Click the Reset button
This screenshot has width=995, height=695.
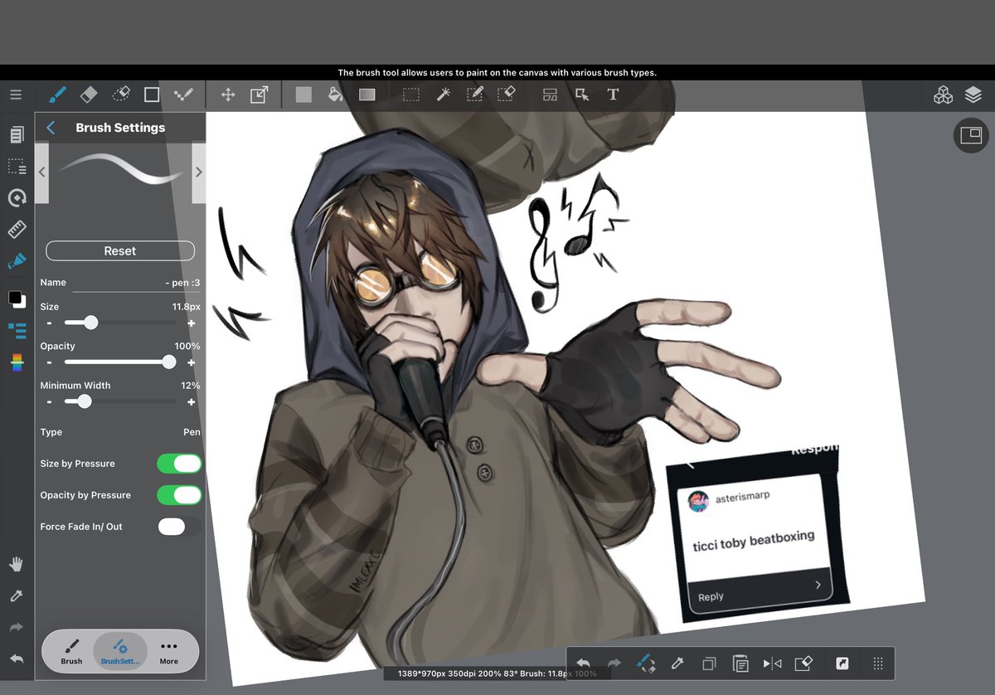[120, 250]
